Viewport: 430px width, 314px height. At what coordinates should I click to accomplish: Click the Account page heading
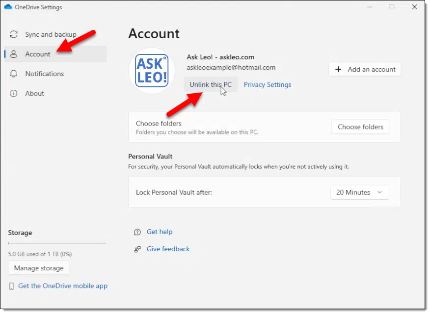(x=154, y=34)
